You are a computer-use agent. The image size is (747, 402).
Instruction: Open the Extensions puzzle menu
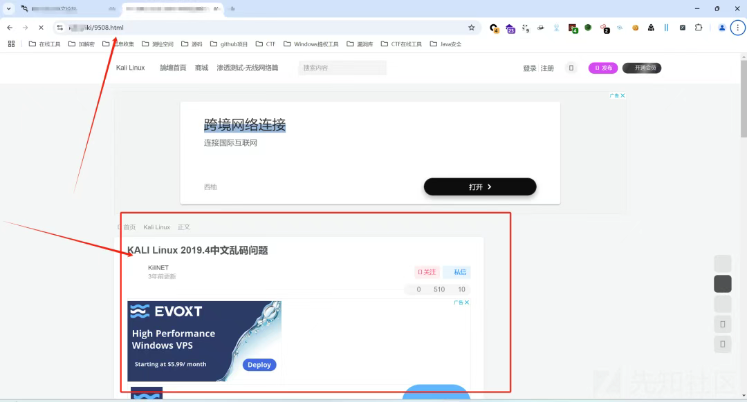(x=699, y=28)
